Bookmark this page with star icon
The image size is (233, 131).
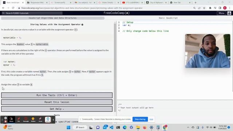click(204, 8)
